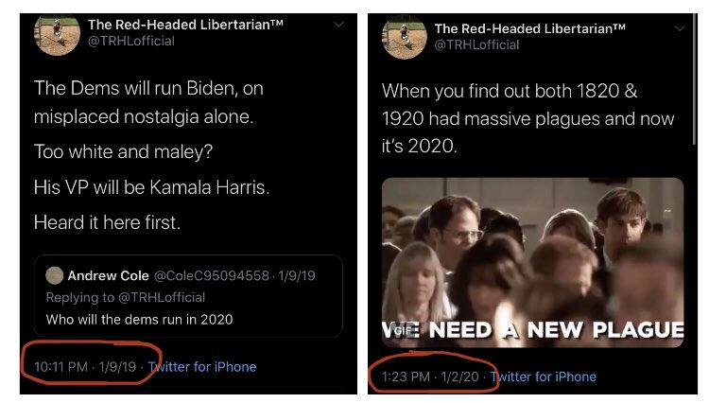Play the 'We need a new plague' GIF
709x403 pixels.
(x=532, y=263)
